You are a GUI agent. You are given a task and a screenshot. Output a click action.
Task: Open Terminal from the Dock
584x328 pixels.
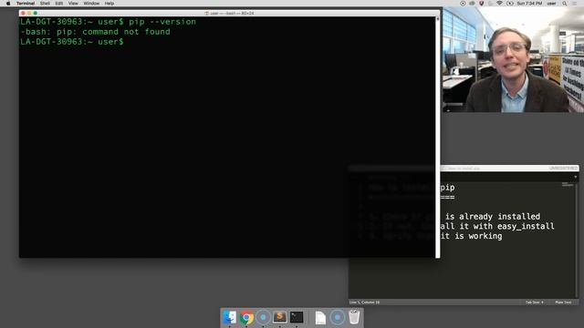coord(297,317)
